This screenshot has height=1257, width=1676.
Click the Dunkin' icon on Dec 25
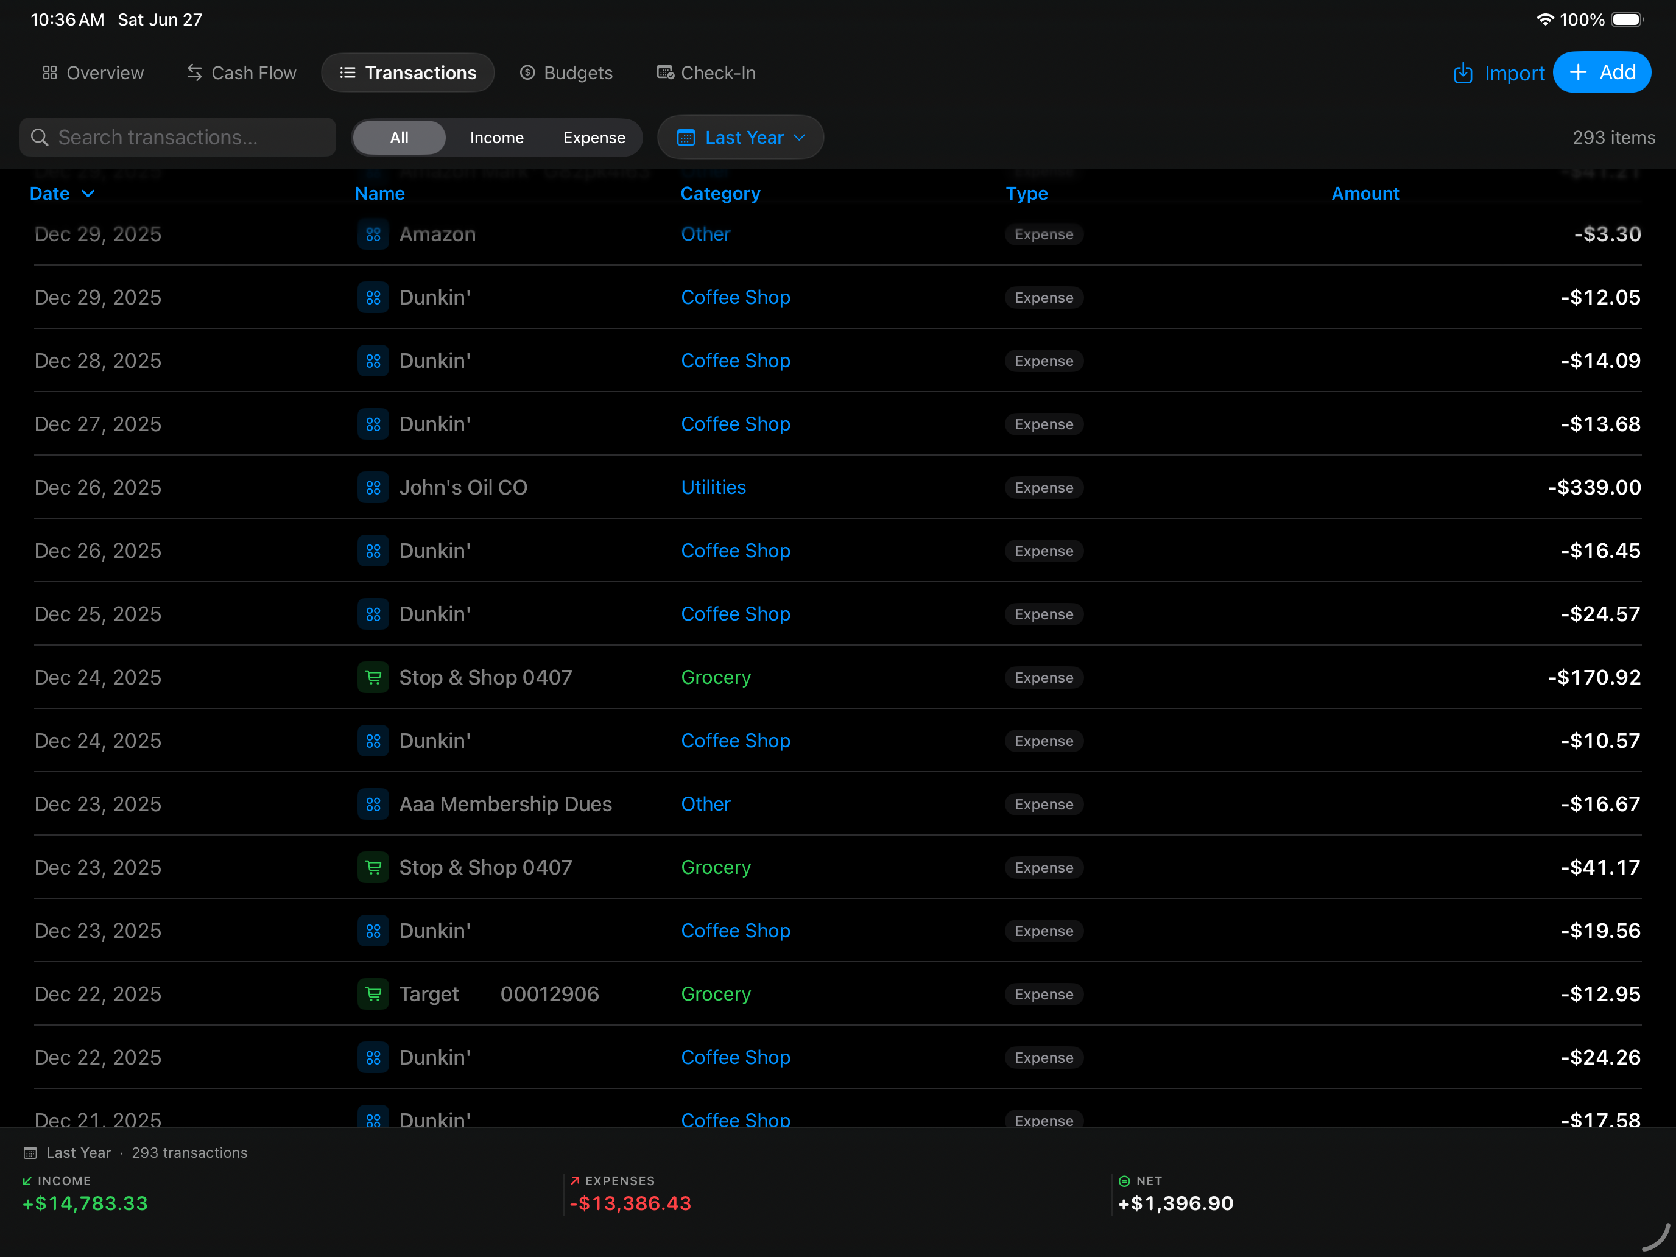click(373, 614)
